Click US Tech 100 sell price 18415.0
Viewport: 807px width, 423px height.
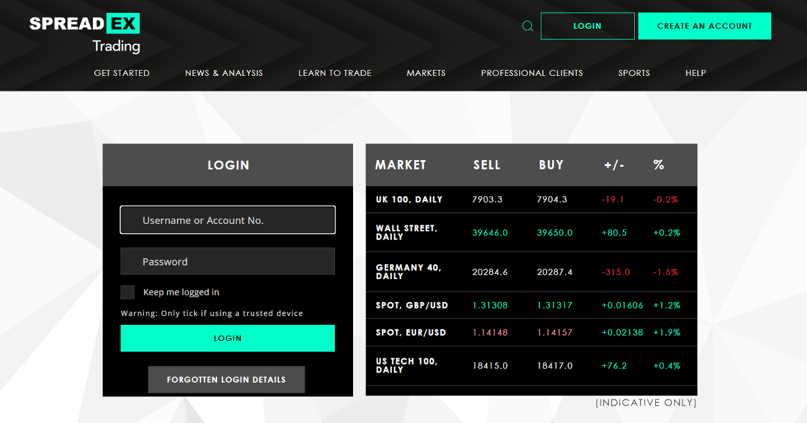pos(490,366)
